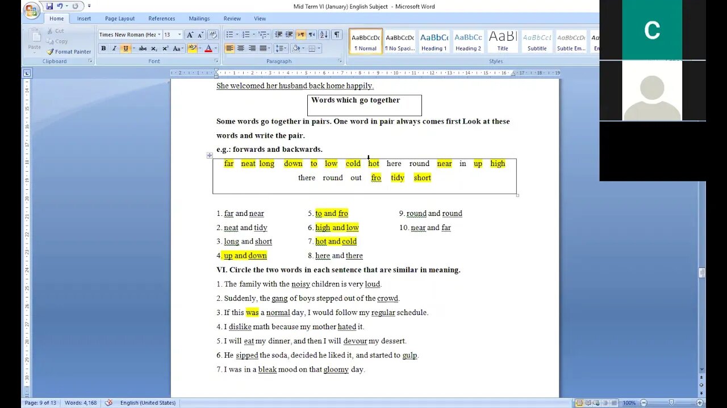The image size is (727, 408).
Task: Toggle Bold formatting
Action: (x=103, y=49)
